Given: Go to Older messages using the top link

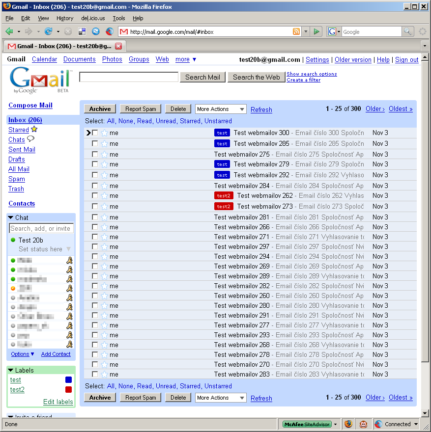Looking at the screenshot, I should click(375, 109).
